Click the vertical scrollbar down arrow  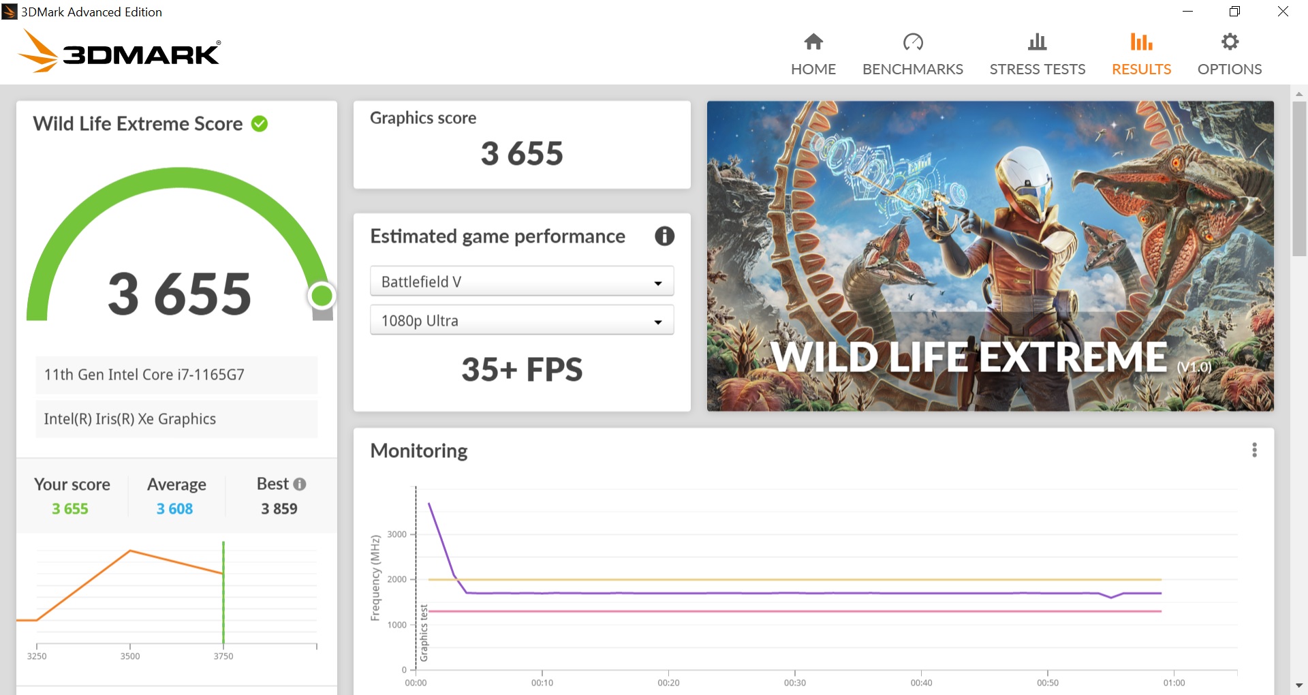[1299, 685]
